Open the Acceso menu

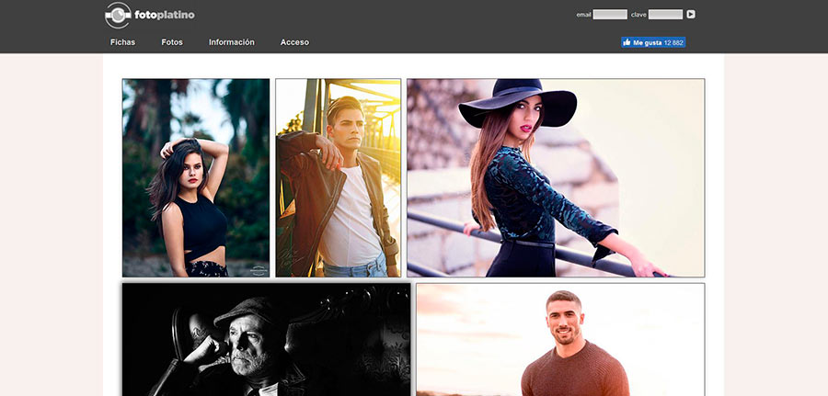pyautogui.click(x=294, y=42)
